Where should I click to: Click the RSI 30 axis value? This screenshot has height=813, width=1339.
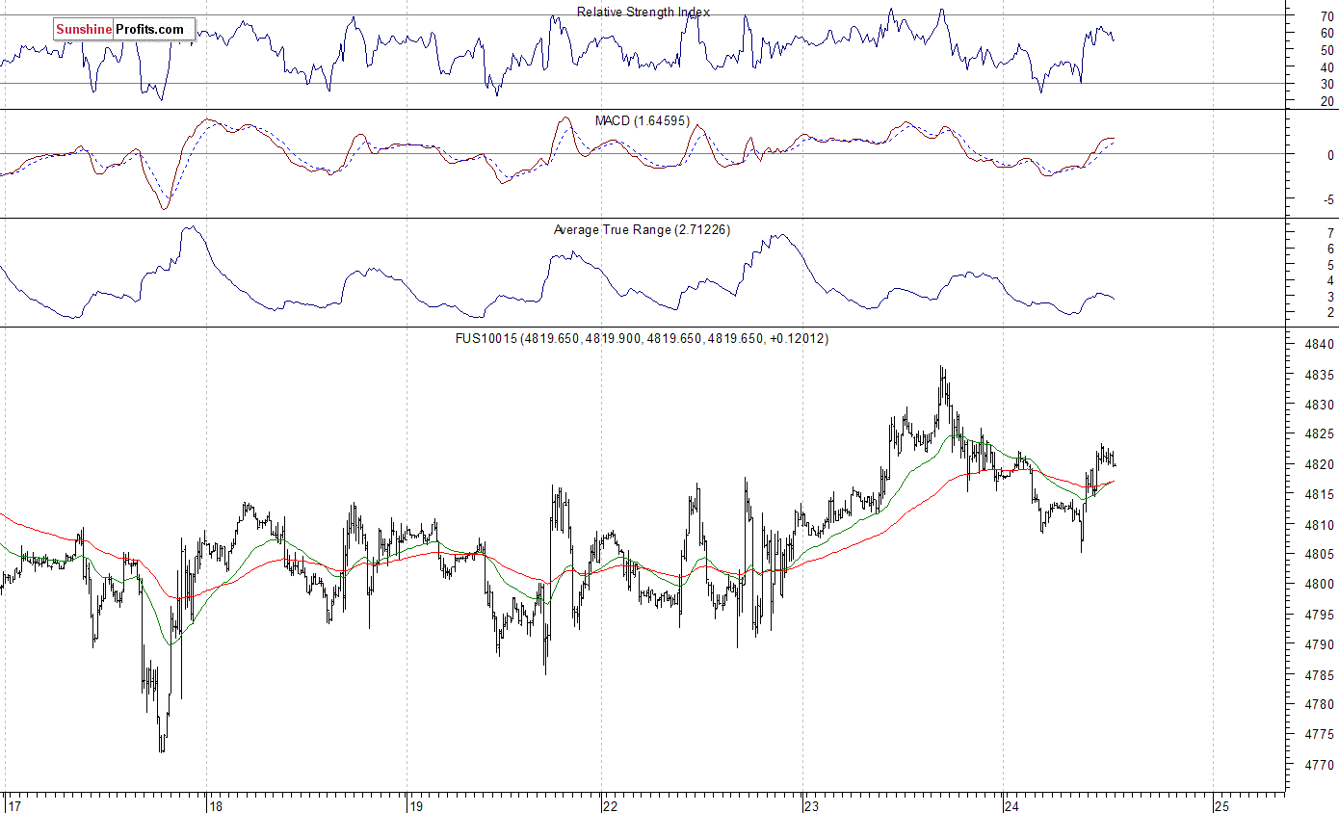click(1327, 84)
